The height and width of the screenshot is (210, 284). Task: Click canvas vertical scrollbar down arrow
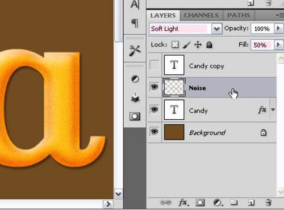119,194
